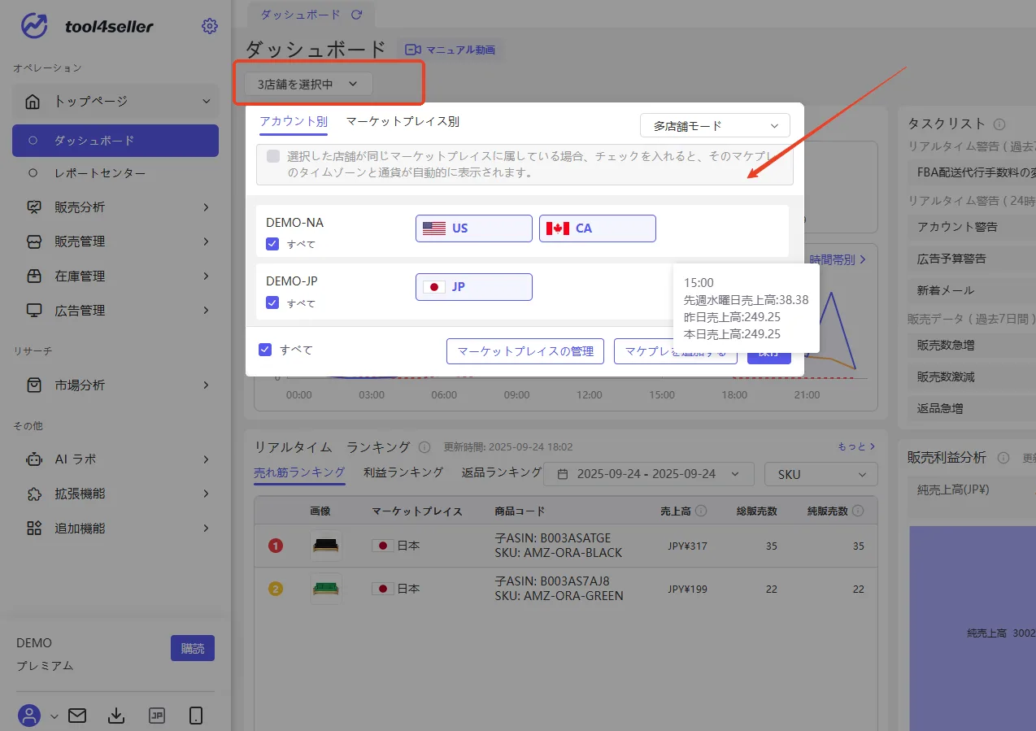The height and width of the screenshot is (731, 1036).
Task: Open the user avatar icon at bottom
Action: [x=30, y=716]
